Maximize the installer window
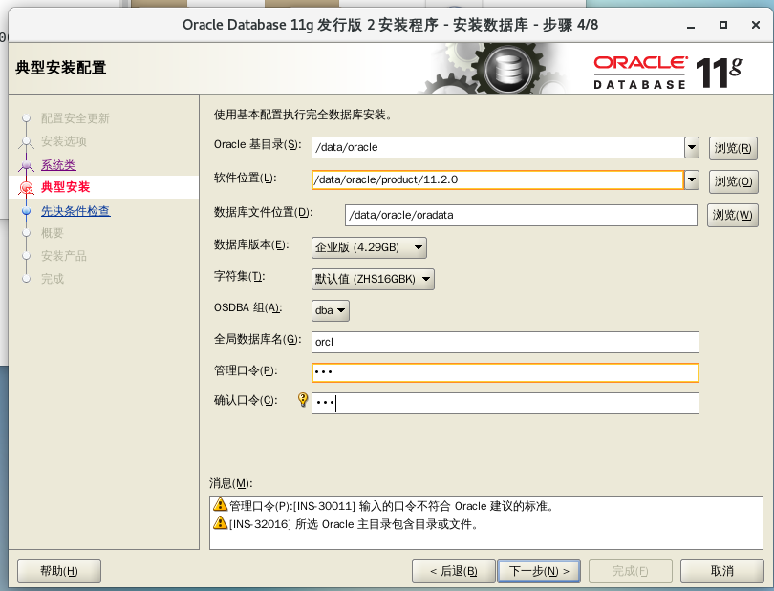Image resolution: width=774 pixels, height=591 pixels. click(723, 25)
